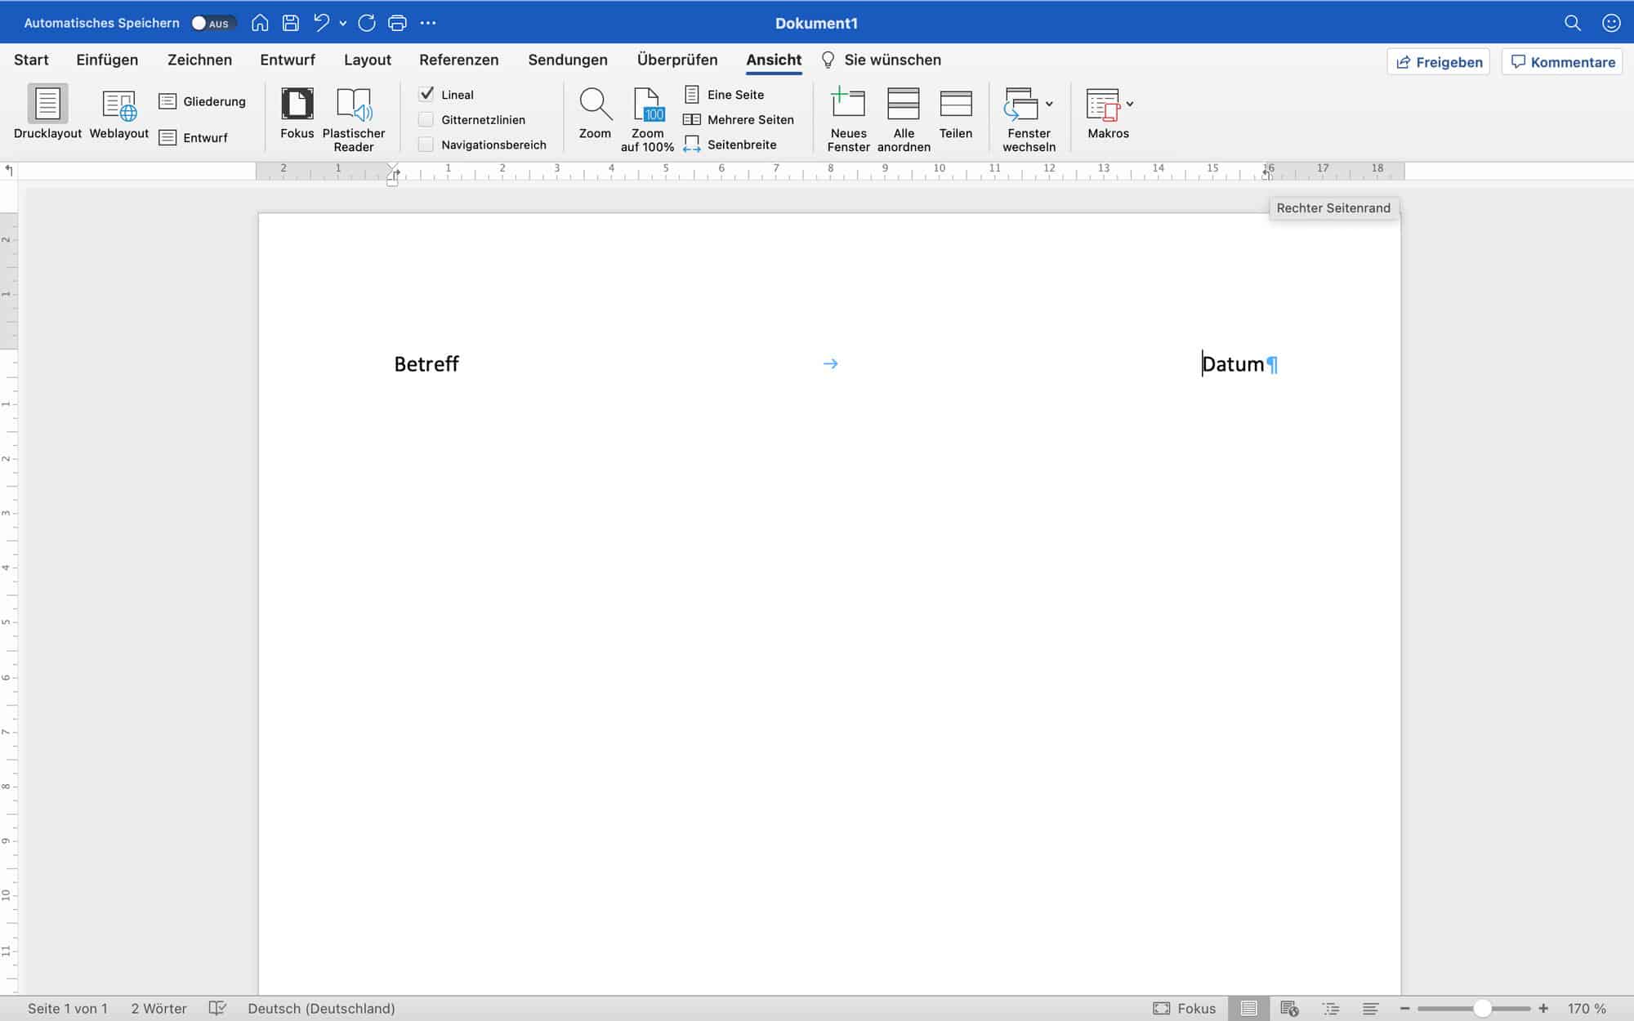This screenshot has height=1021, width=1634.
Task: Redo action with circular arrow icon
Action: [367, 23]
